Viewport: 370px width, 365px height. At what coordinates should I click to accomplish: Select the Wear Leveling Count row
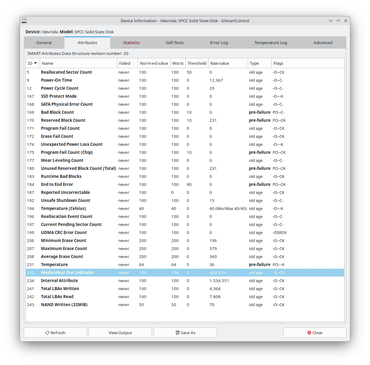coord(185,160)
